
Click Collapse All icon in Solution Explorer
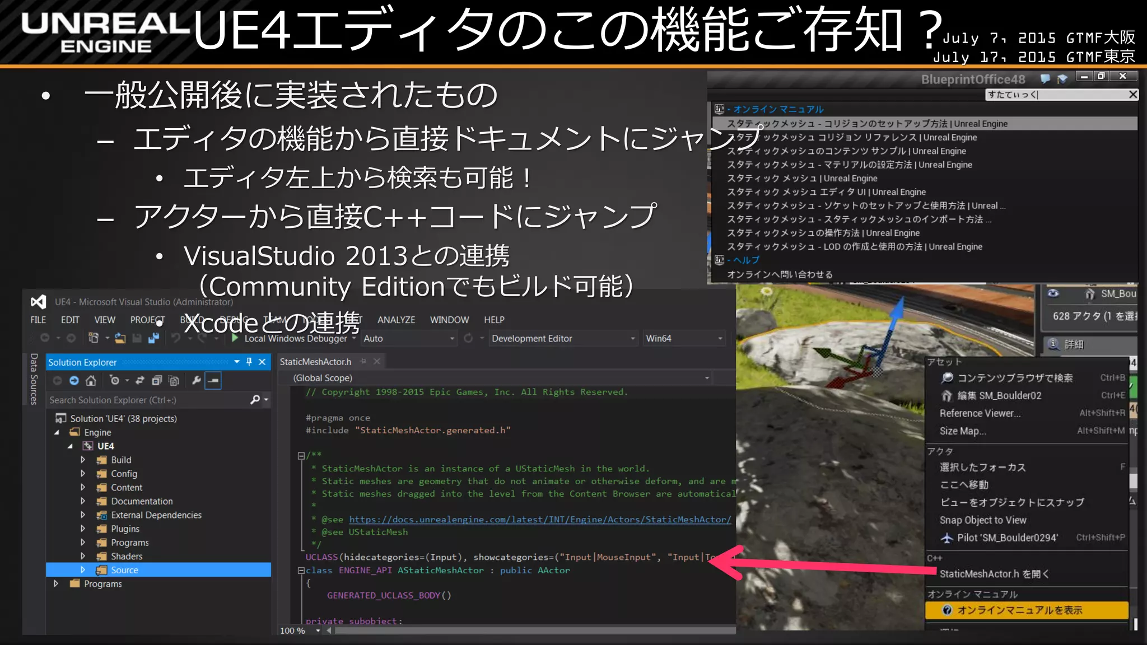click(157, 381)
